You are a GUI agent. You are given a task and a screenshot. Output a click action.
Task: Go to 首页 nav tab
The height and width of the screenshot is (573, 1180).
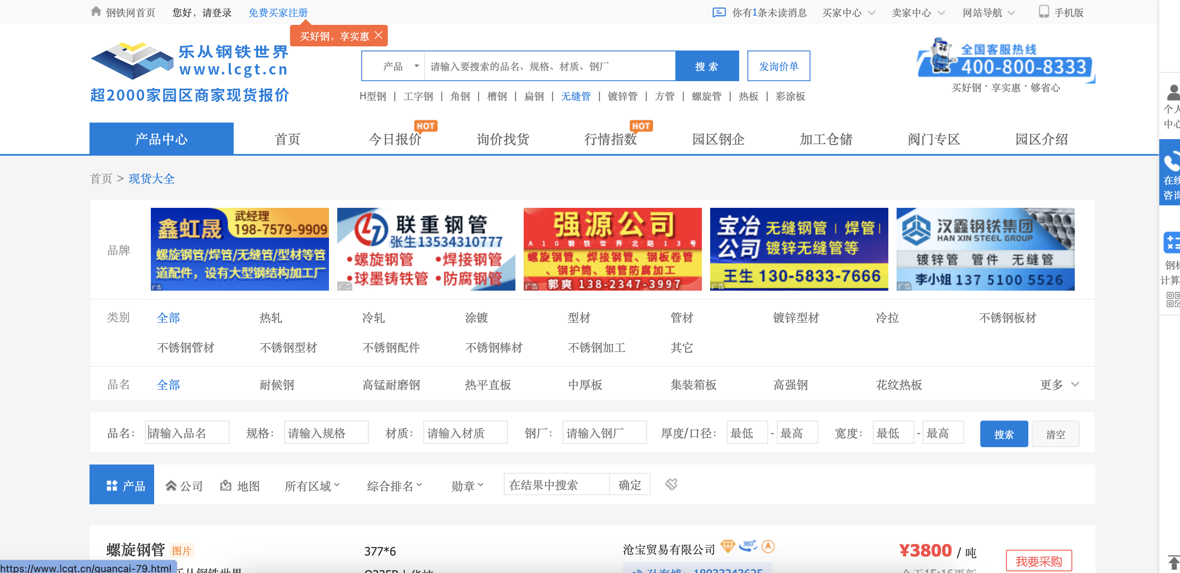point(287,139)
